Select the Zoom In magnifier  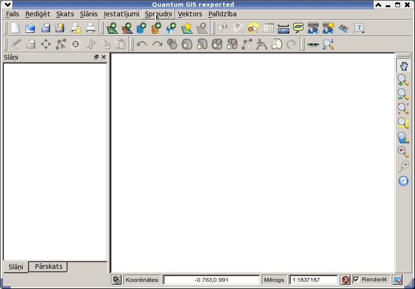403,80
